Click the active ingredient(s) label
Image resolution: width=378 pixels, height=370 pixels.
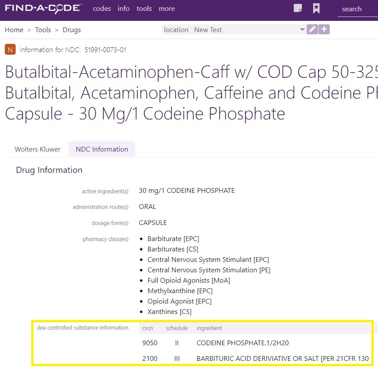pyautogui.click(x=105, y=191)
